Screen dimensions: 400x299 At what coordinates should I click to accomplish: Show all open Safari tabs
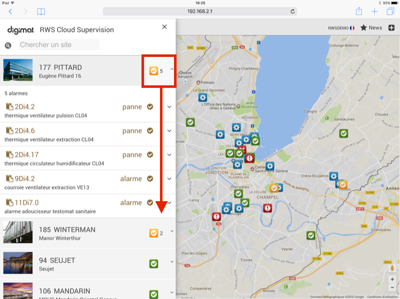[390, 11]
